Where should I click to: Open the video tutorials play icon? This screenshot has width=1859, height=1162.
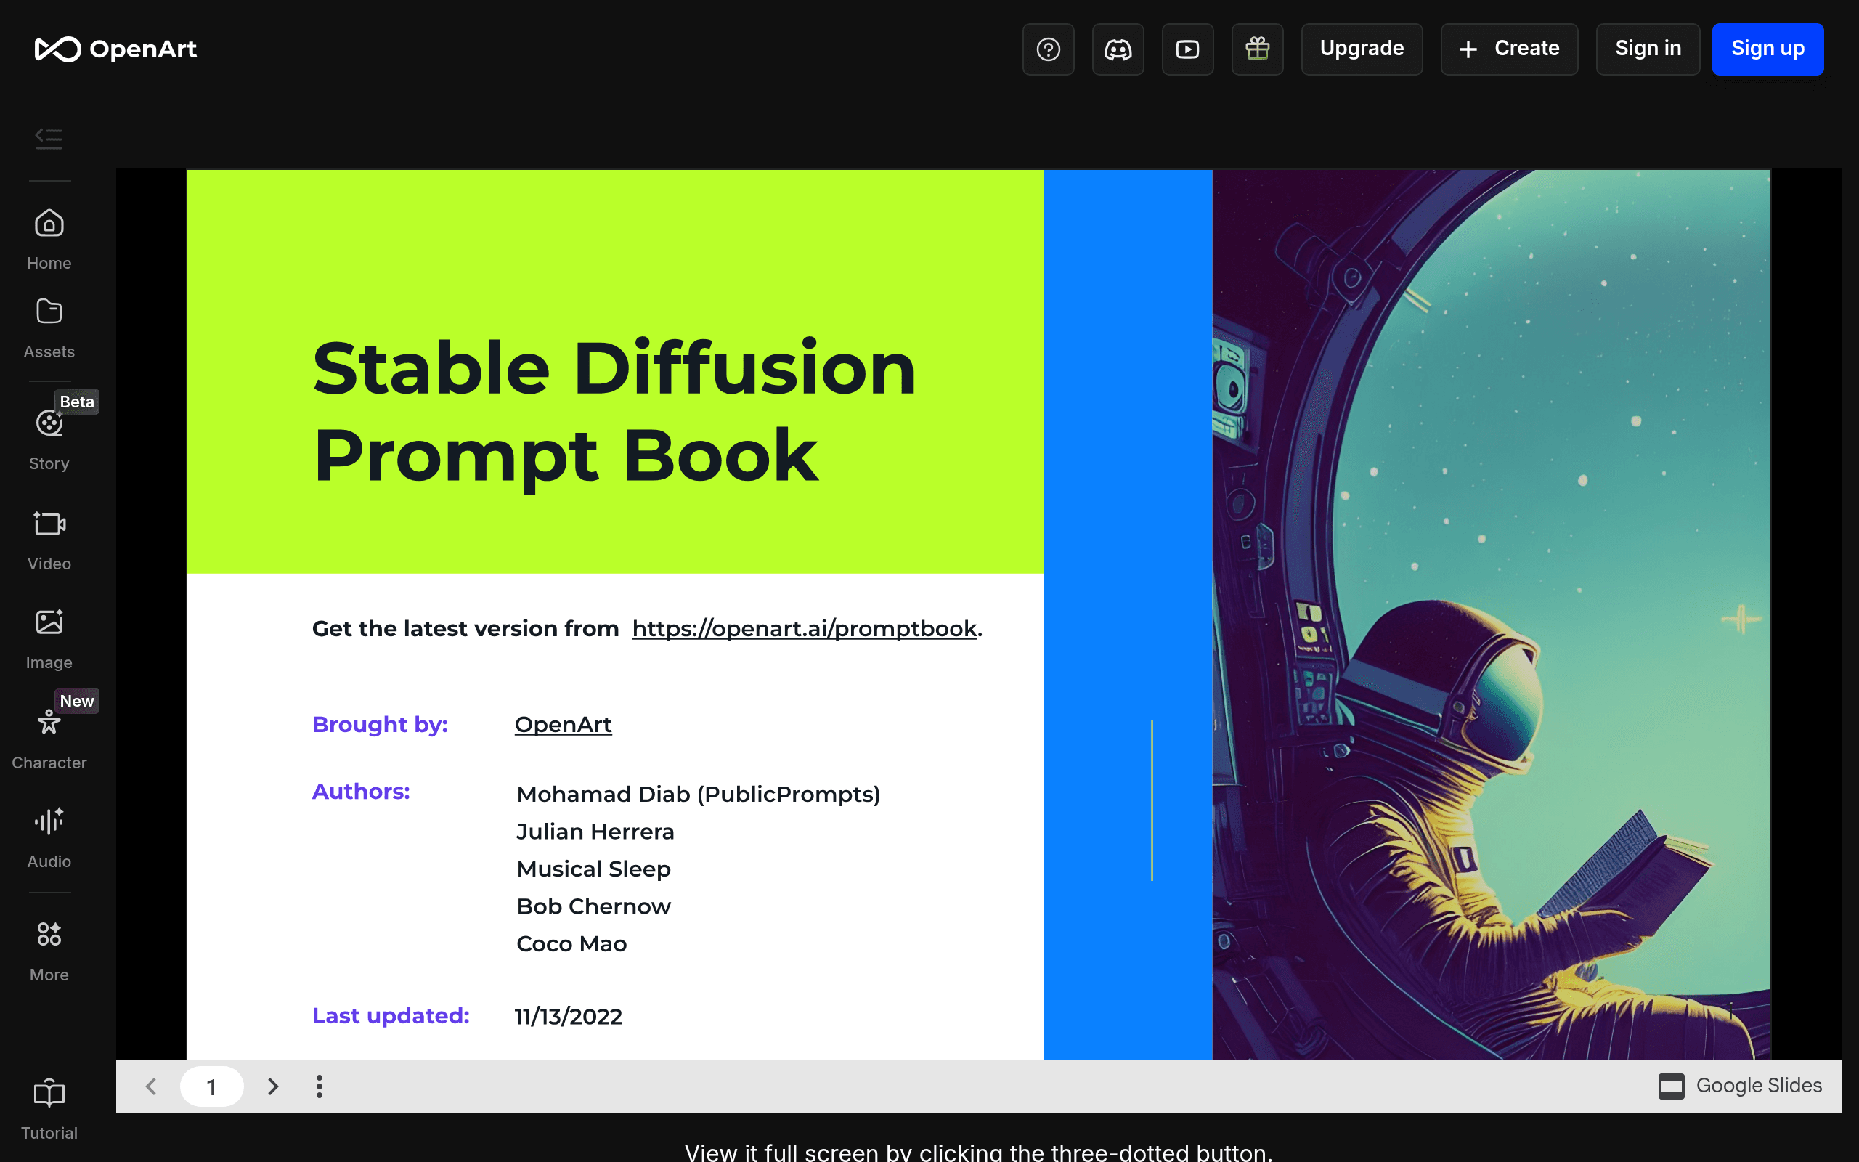tap(1187, 49)
